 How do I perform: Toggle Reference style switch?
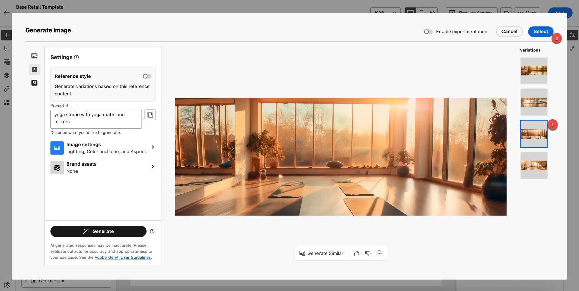click(x=147, y=76)
